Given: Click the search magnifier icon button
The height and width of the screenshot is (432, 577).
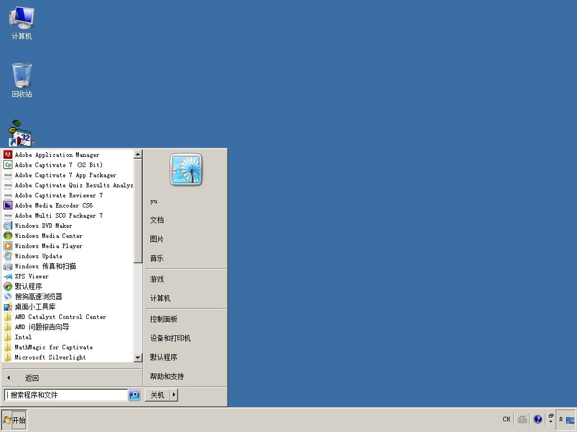Looking at the screenshot, I should 134,395.
